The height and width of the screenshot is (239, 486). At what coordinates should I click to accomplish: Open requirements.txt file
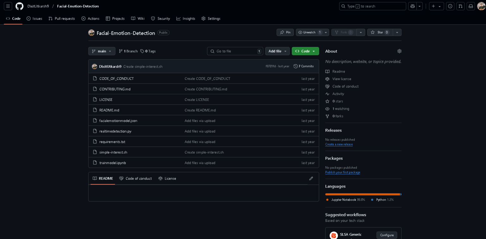pos(112,142)
